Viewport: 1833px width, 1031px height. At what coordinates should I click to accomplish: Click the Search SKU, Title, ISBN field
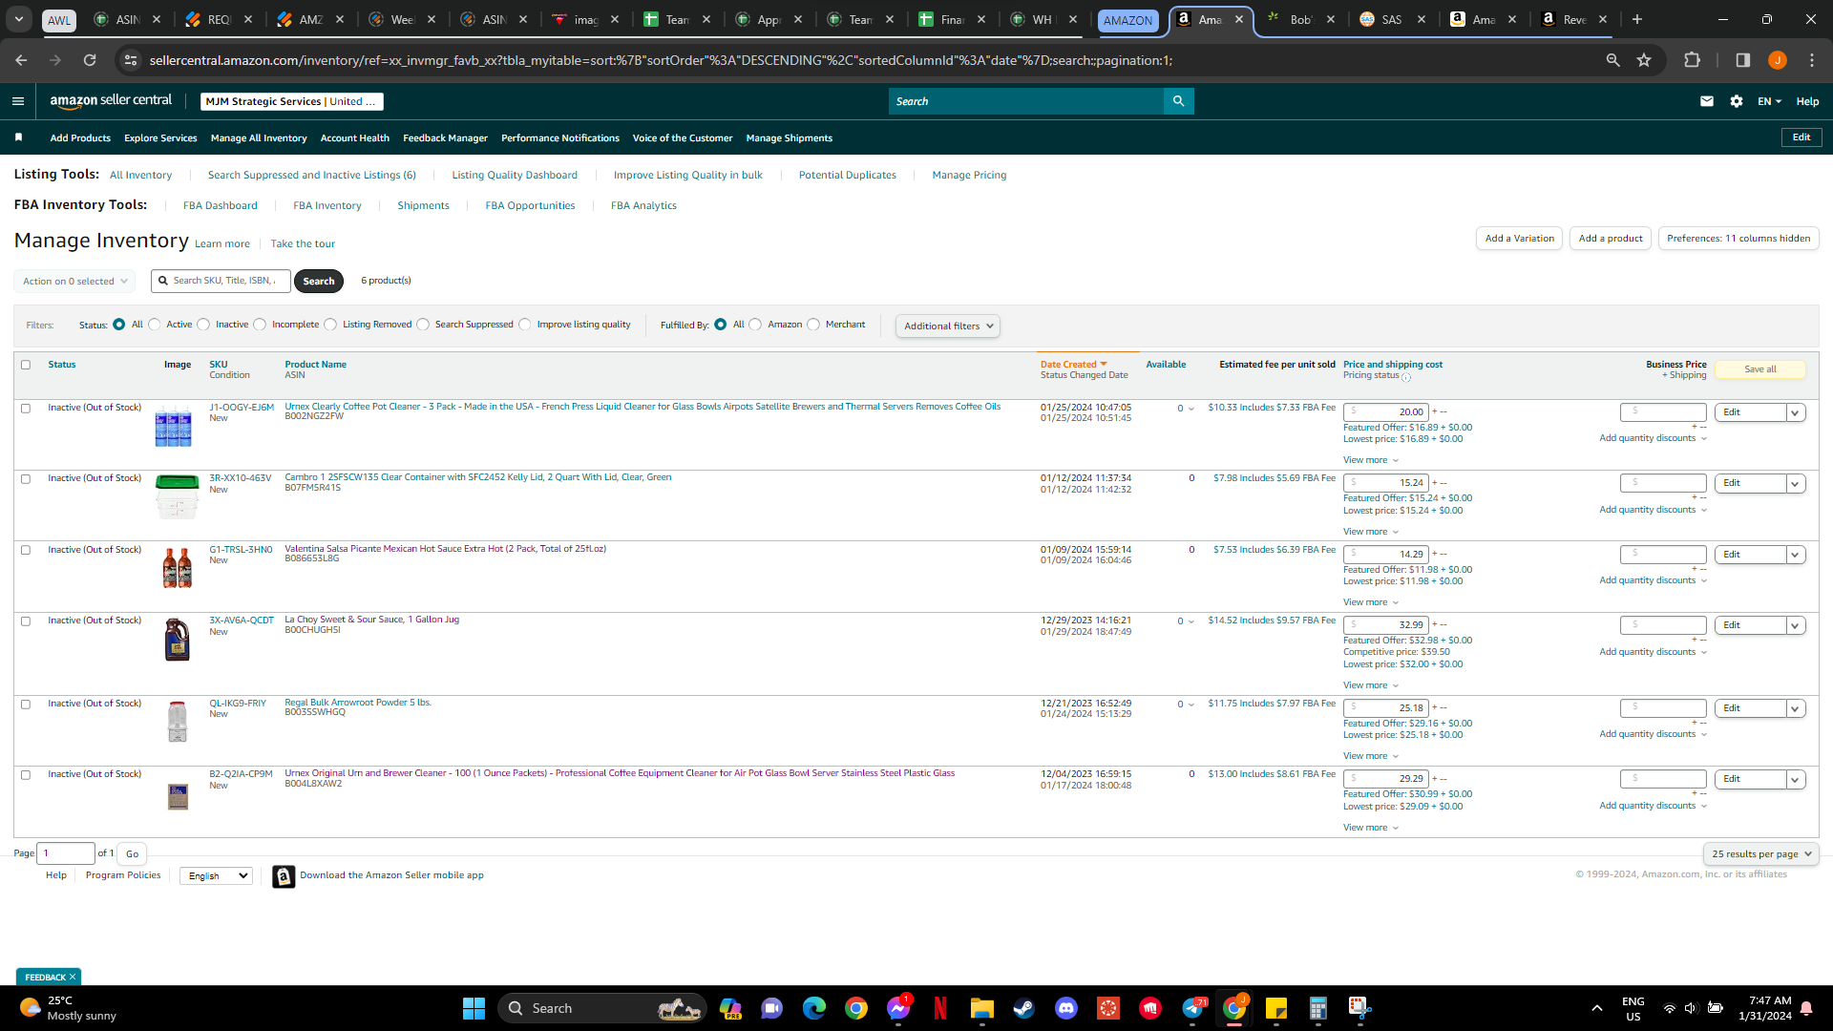click(x=221, y=281)
